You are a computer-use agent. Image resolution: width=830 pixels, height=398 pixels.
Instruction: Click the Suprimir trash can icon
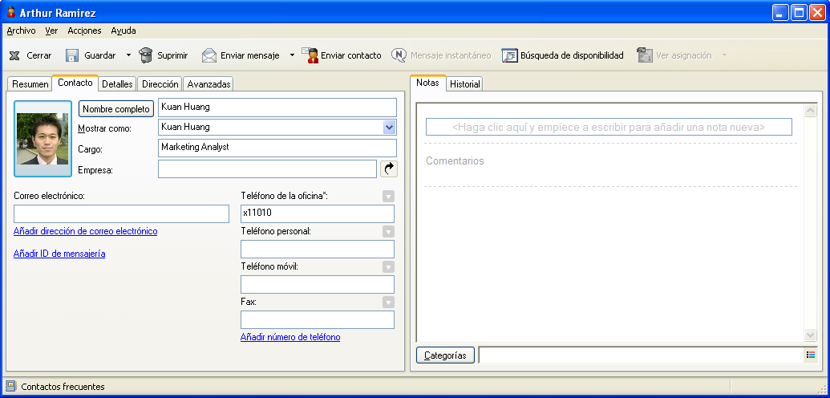[145, 55]
